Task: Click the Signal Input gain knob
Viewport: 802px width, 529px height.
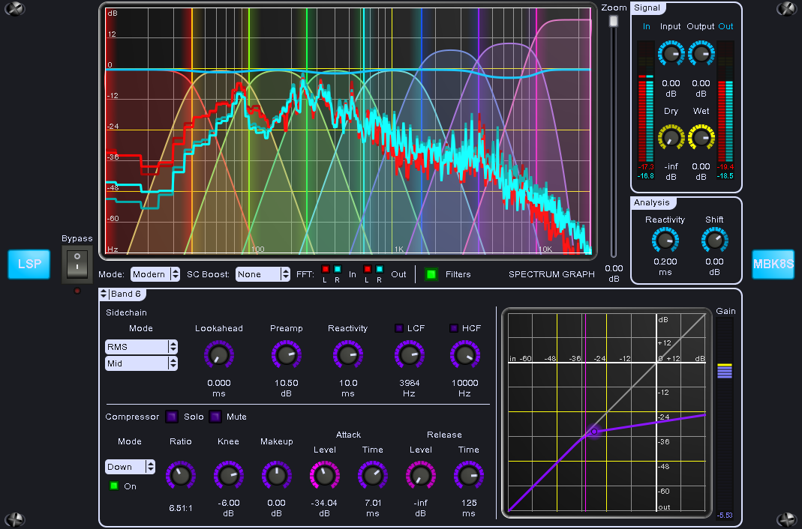Action: [671, 54]
